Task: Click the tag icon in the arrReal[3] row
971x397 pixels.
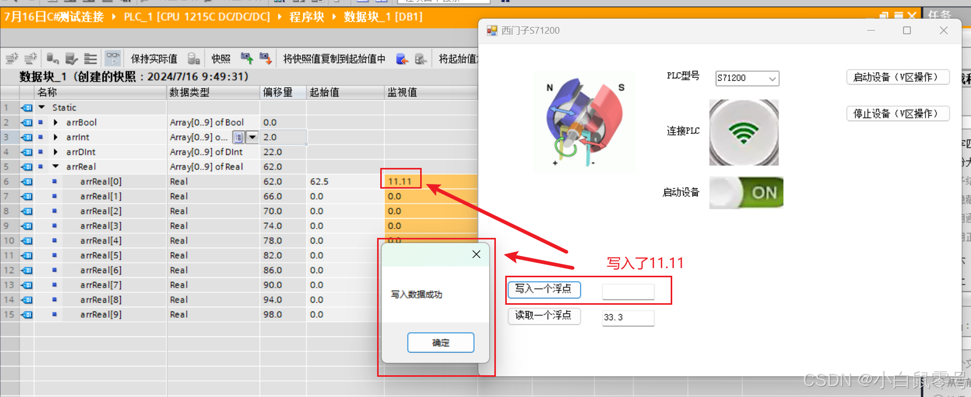Action: pos(26,226)
